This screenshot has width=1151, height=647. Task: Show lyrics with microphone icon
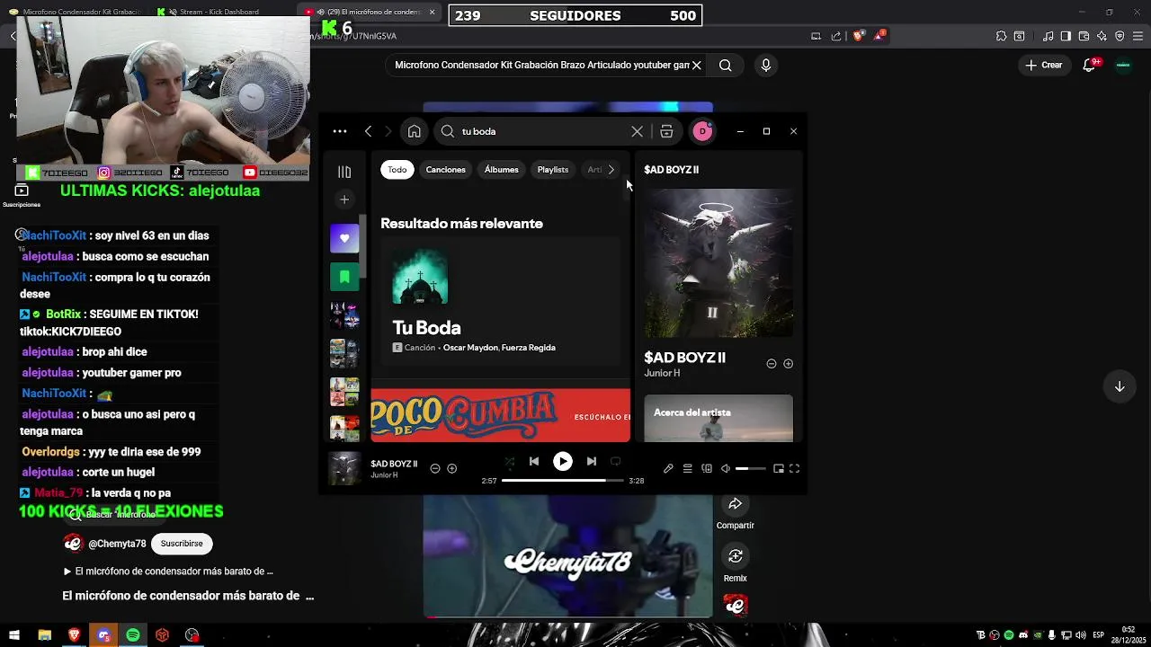pyautogui.click(x=668, y=468)
